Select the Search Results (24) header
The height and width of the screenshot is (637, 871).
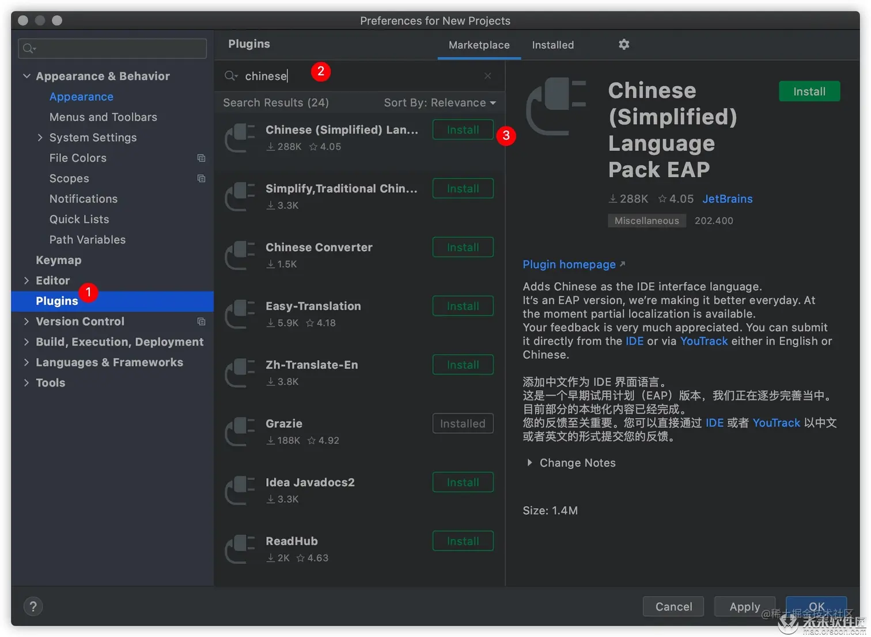[276, 103]
